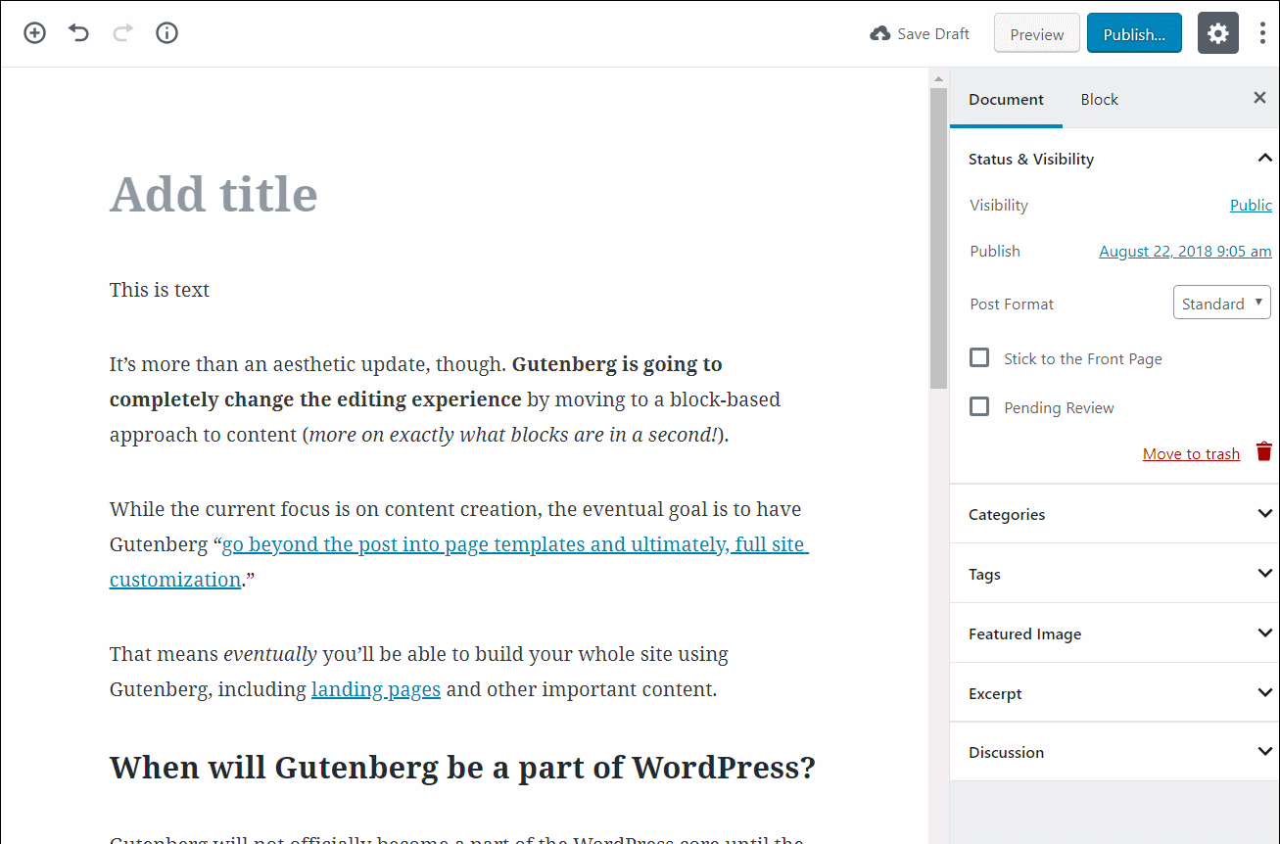1280x844 pixels.
Task: Enable Stick to the Front Page checkbox
Action: [x=979, y=357]
